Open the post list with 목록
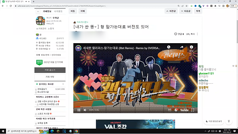Image resolution: width=238 pixels, height=134 pixels. point(198,11)
